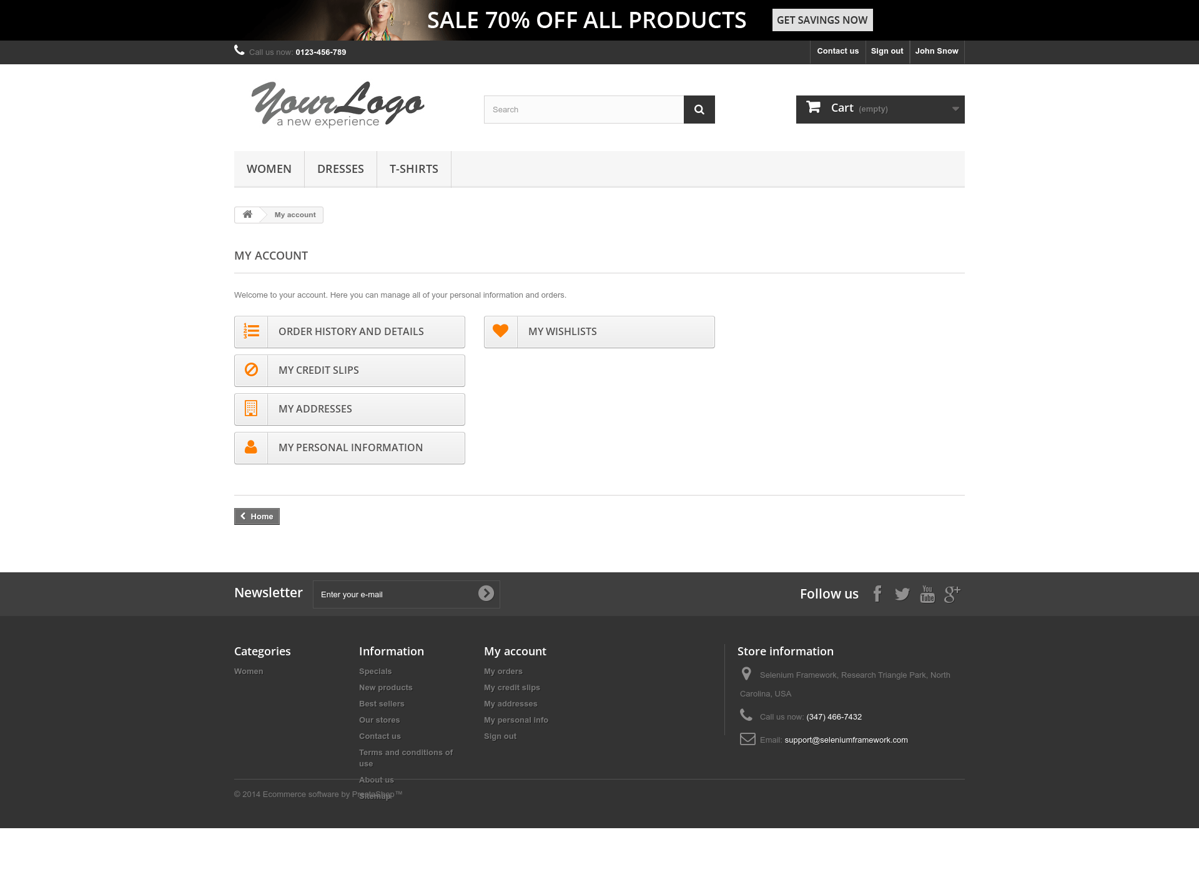
Task: Open Order History and Details
Action: [x=350, y=332]
